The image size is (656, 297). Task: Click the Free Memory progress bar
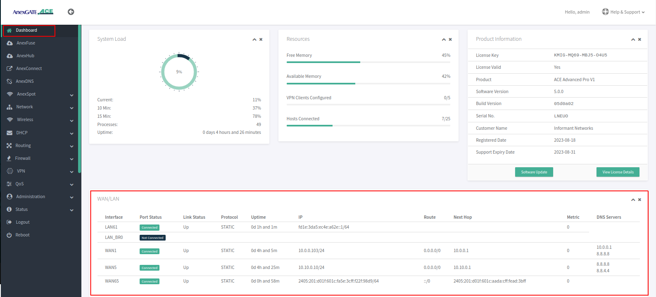pos(368,62)
